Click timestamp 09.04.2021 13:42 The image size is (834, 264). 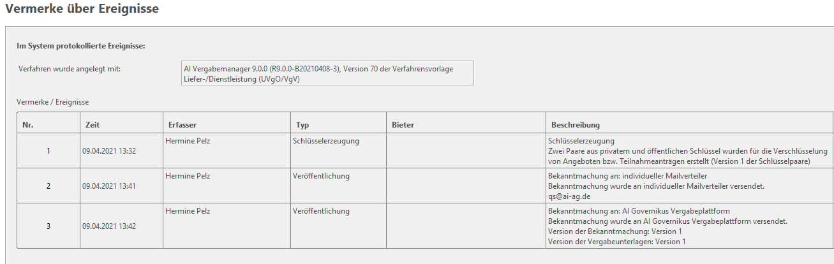(x=109, y=226)
